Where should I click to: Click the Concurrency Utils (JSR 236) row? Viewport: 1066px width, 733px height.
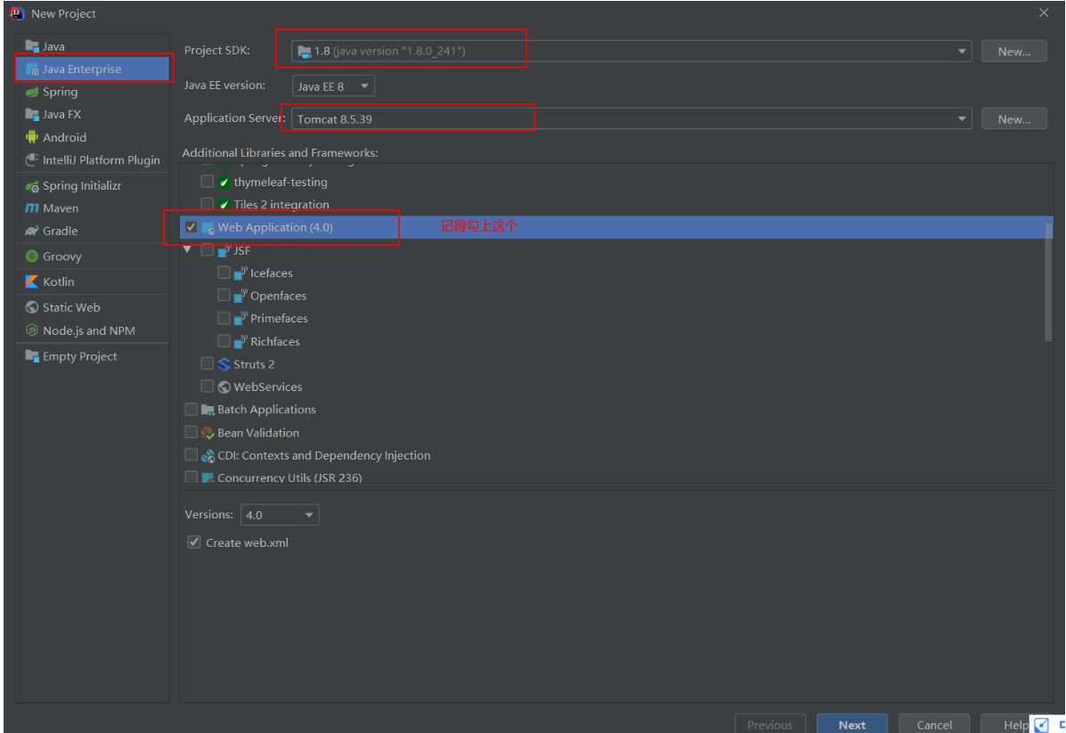(615, 477)
